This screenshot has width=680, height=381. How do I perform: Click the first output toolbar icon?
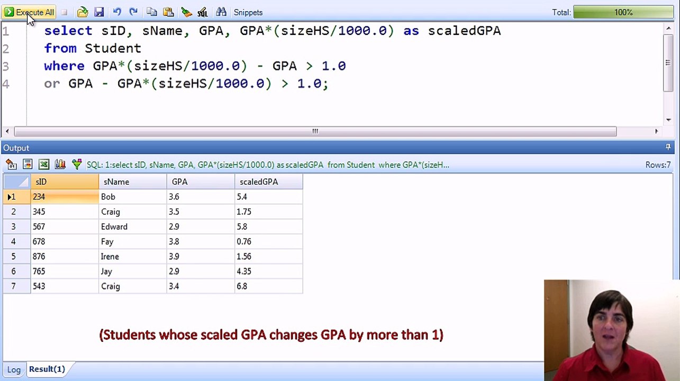11,165
